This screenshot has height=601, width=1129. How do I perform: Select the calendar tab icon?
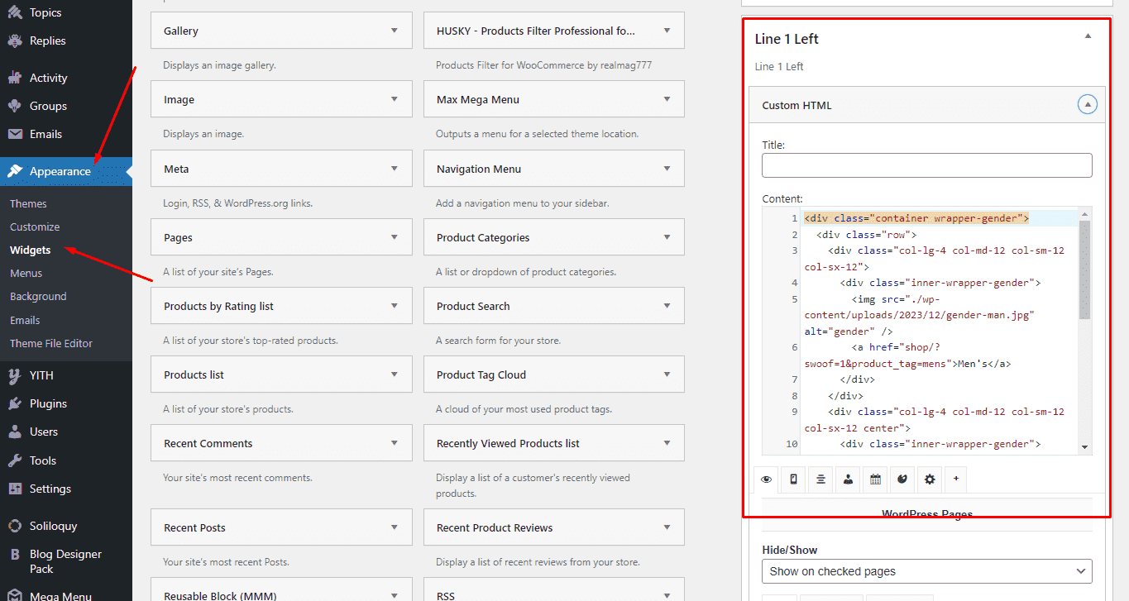click(x=875, y=479)
